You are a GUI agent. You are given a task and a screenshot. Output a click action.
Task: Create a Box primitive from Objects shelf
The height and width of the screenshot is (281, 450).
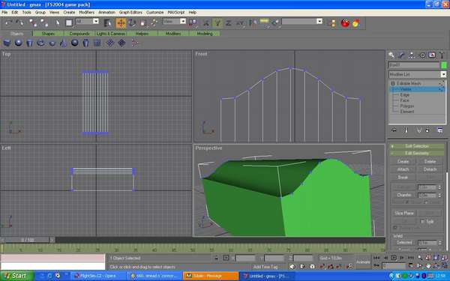7,43
